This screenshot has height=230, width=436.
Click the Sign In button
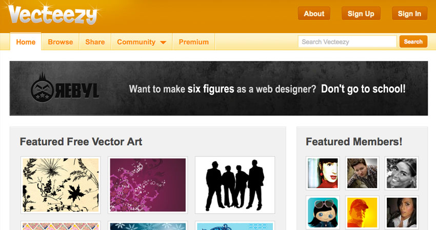point(409,14)
